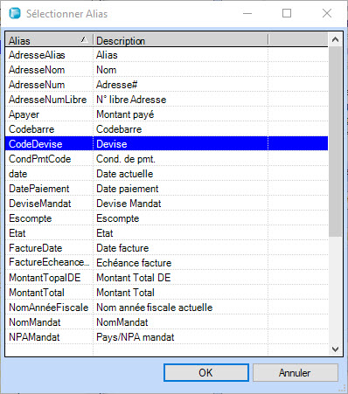Viewport: 348px width, 394px height.
Task: Click the scrollbar down arrow
Action: click(335, 349)
